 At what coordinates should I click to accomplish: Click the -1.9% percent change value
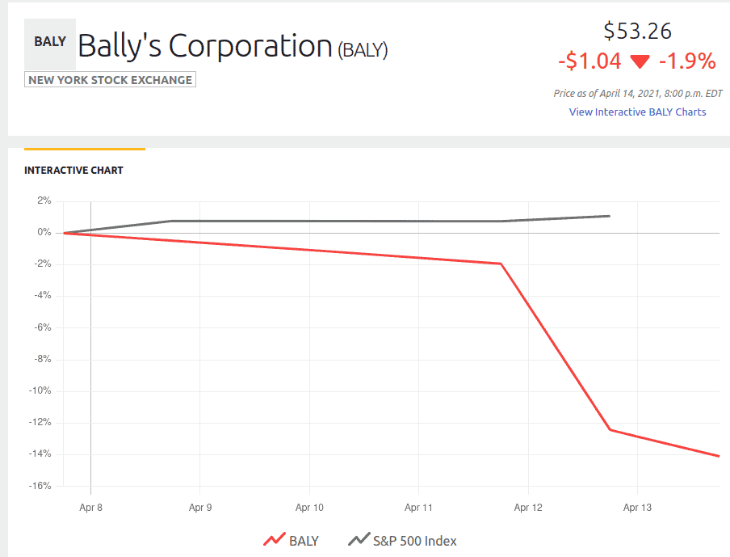687,61
